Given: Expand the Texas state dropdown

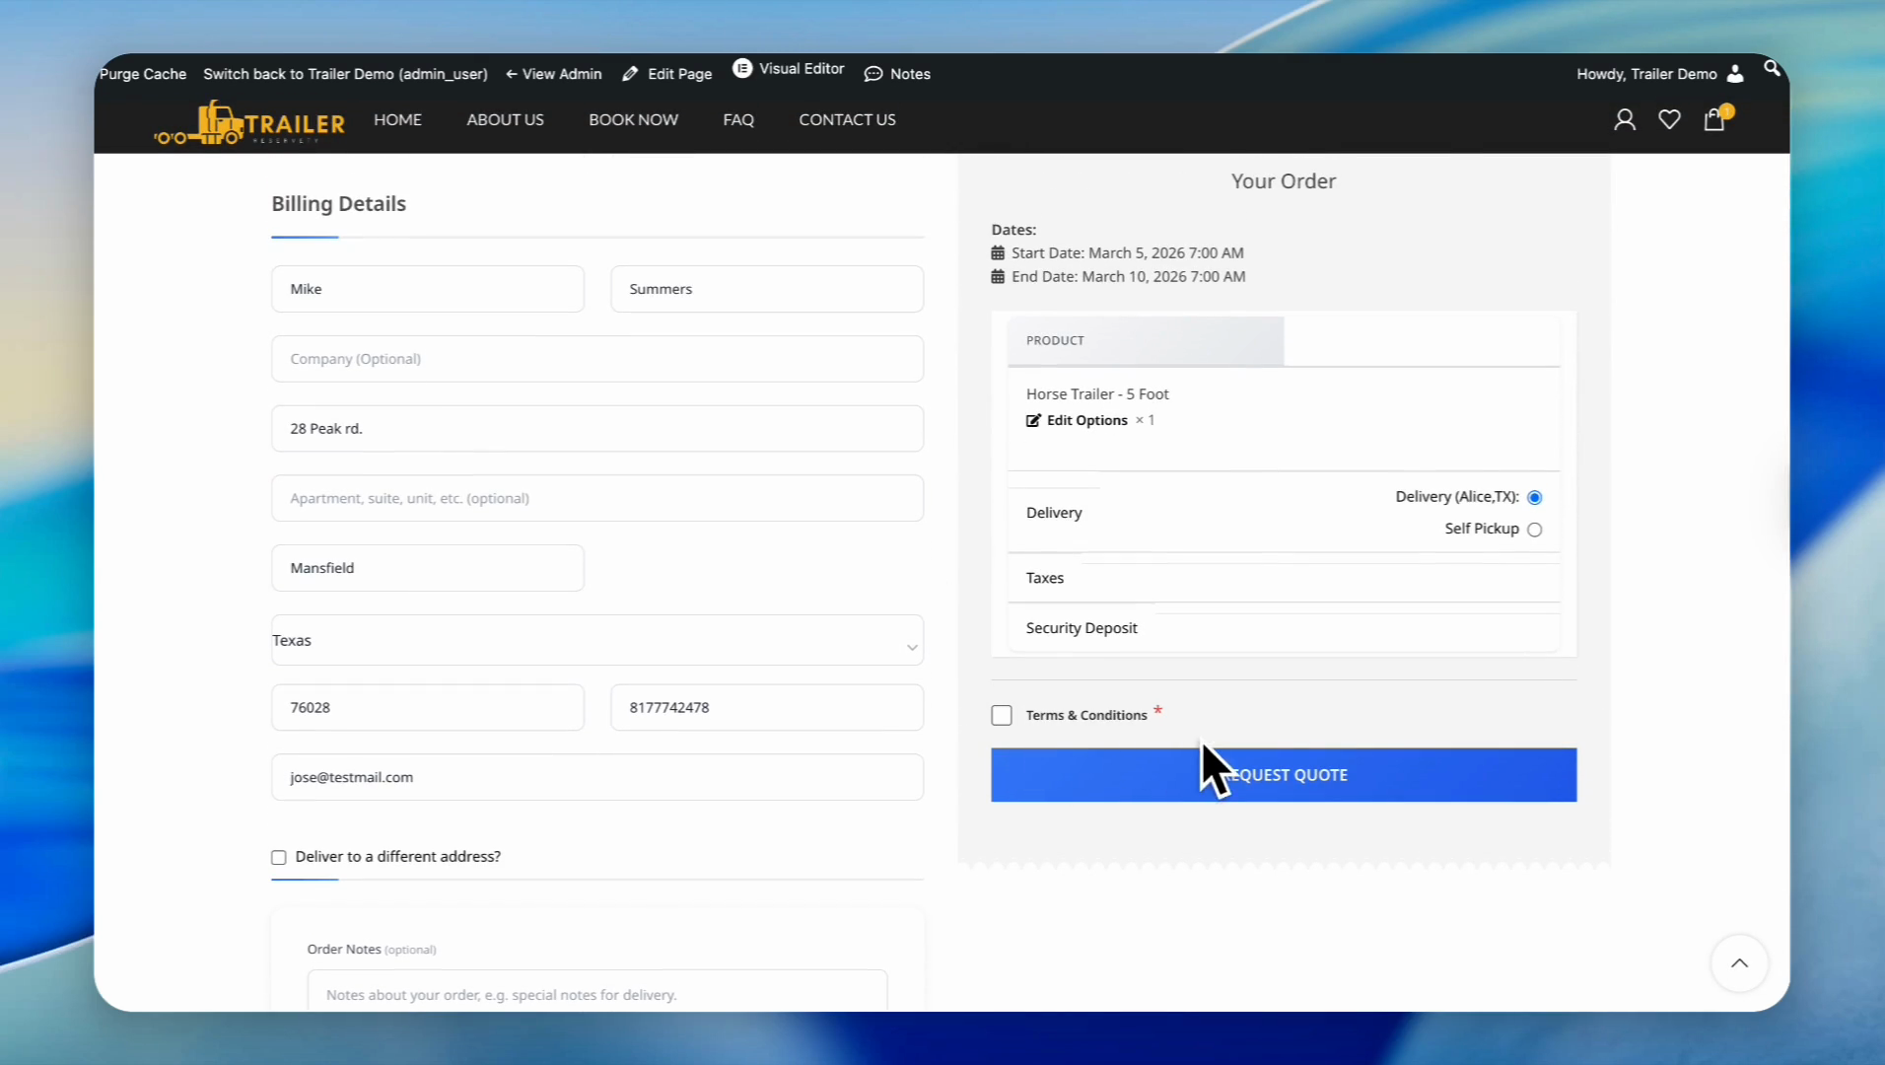Looking at the screenshot, I should [596, 641].
